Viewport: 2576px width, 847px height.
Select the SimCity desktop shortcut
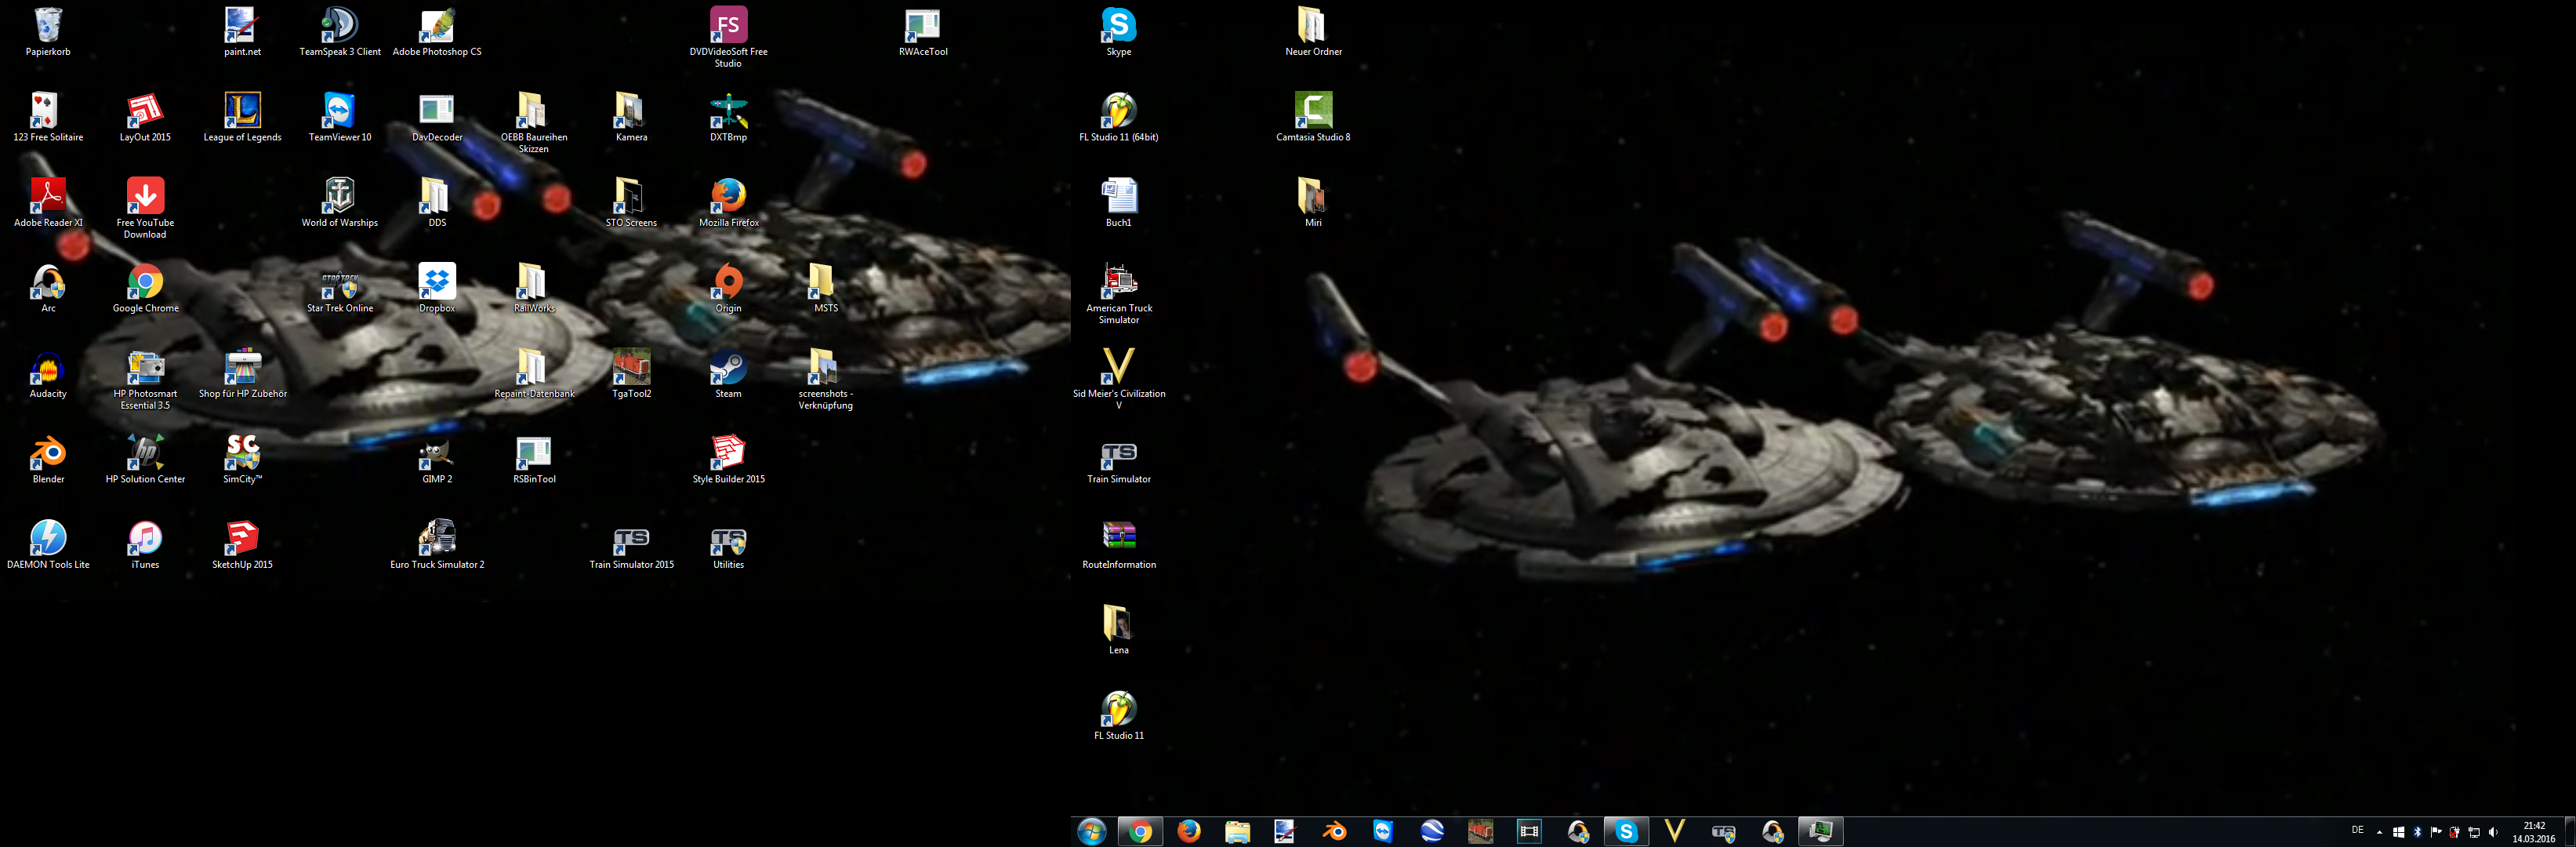click(x=242, y=459)
